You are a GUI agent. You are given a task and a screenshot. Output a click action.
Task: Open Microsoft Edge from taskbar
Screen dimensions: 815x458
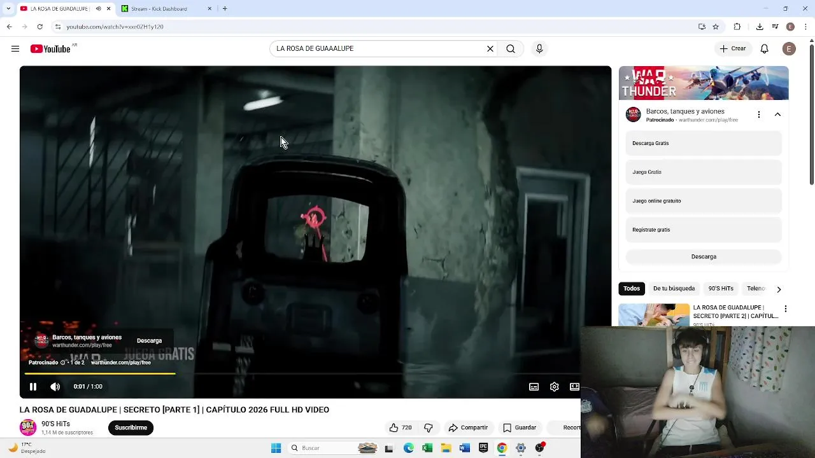(x=408, y=448)
